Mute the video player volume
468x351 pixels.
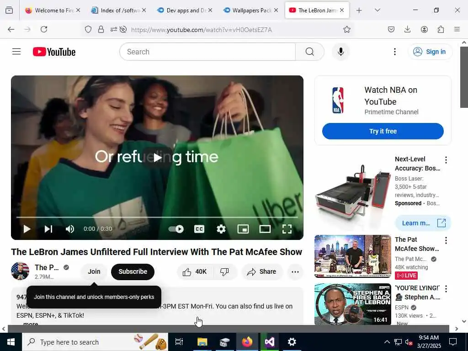[x=70, y=229]
